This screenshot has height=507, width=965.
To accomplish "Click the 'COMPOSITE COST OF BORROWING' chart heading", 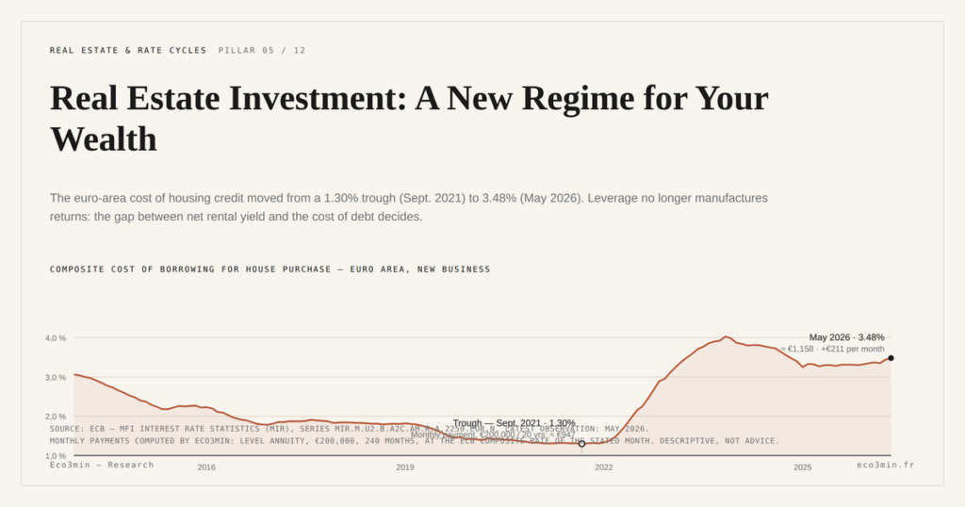I will pyautogui.click(x=270, y=269).
